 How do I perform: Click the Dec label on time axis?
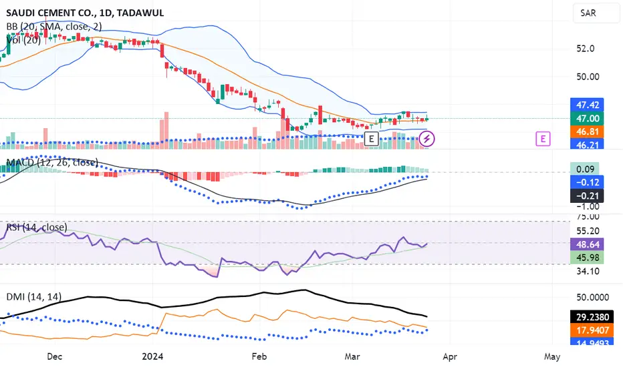coord(54,356)
